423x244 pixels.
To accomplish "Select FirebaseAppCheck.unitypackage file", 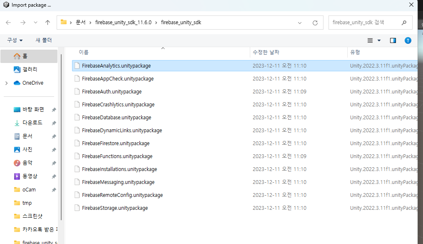I will click(118, 79).
